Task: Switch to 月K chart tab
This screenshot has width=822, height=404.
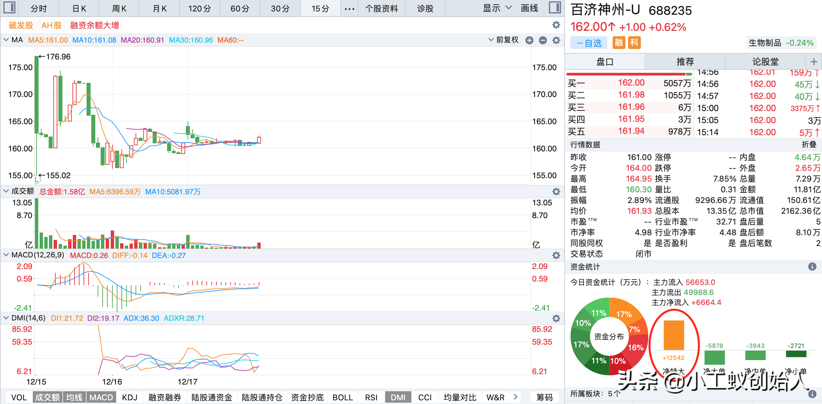Action: click(x=160, y=9)
